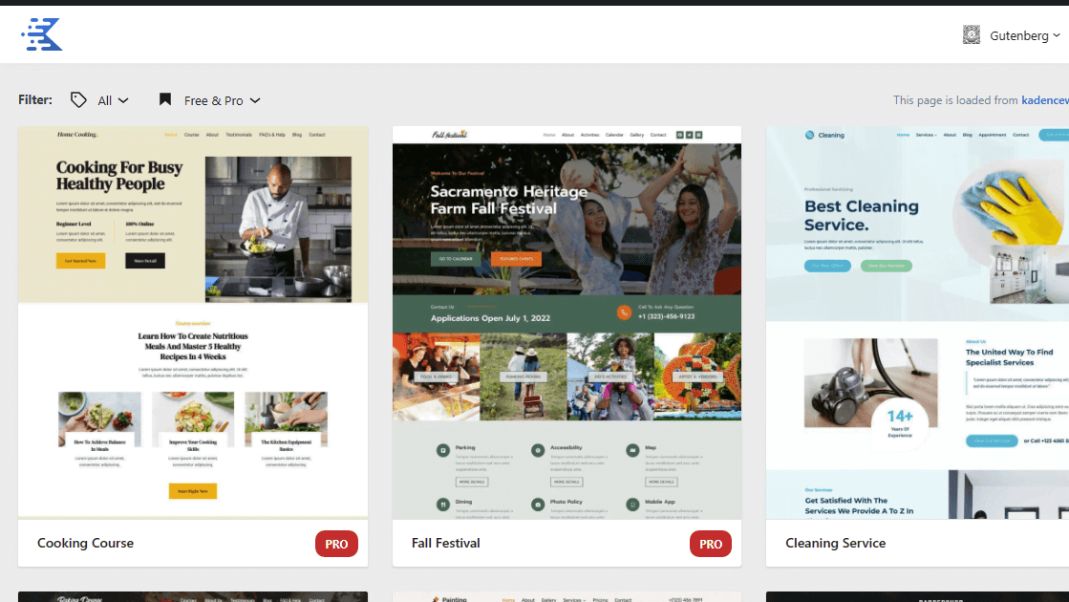Open the Painting template preview at bottom
This screenshot has height=602, width=1069.
(x=567, y=597)
